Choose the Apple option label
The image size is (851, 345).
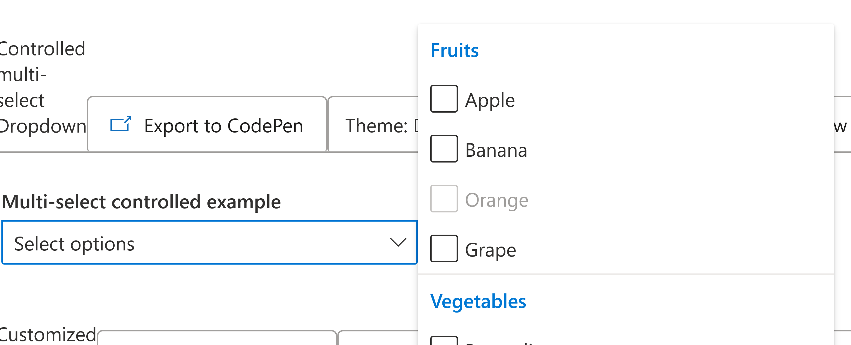click(x=490, y=100)
